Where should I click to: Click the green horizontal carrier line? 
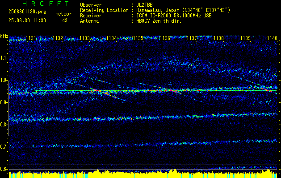(x=156, y=90)
